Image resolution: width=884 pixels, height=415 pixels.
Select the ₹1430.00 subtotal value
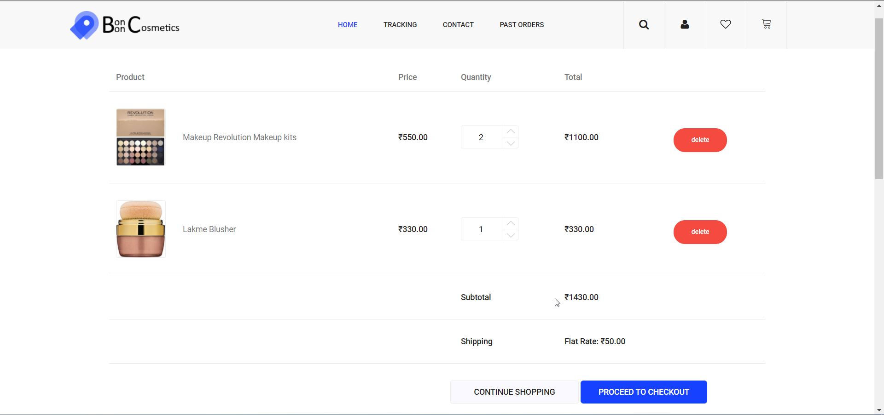582,297
